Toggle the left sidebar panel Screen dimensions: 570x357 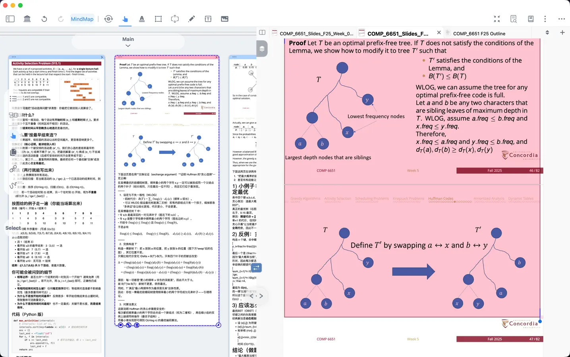(10, 19)
